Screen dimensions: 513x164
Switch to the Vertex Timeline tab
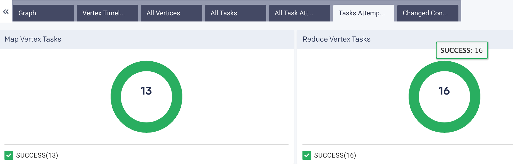pos(108,13)
